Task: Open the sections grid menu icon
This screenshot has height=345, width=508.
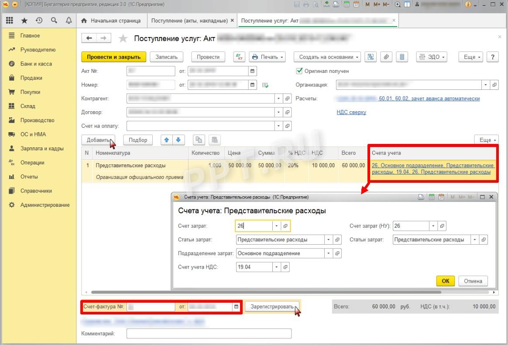Action: (10, 20)
